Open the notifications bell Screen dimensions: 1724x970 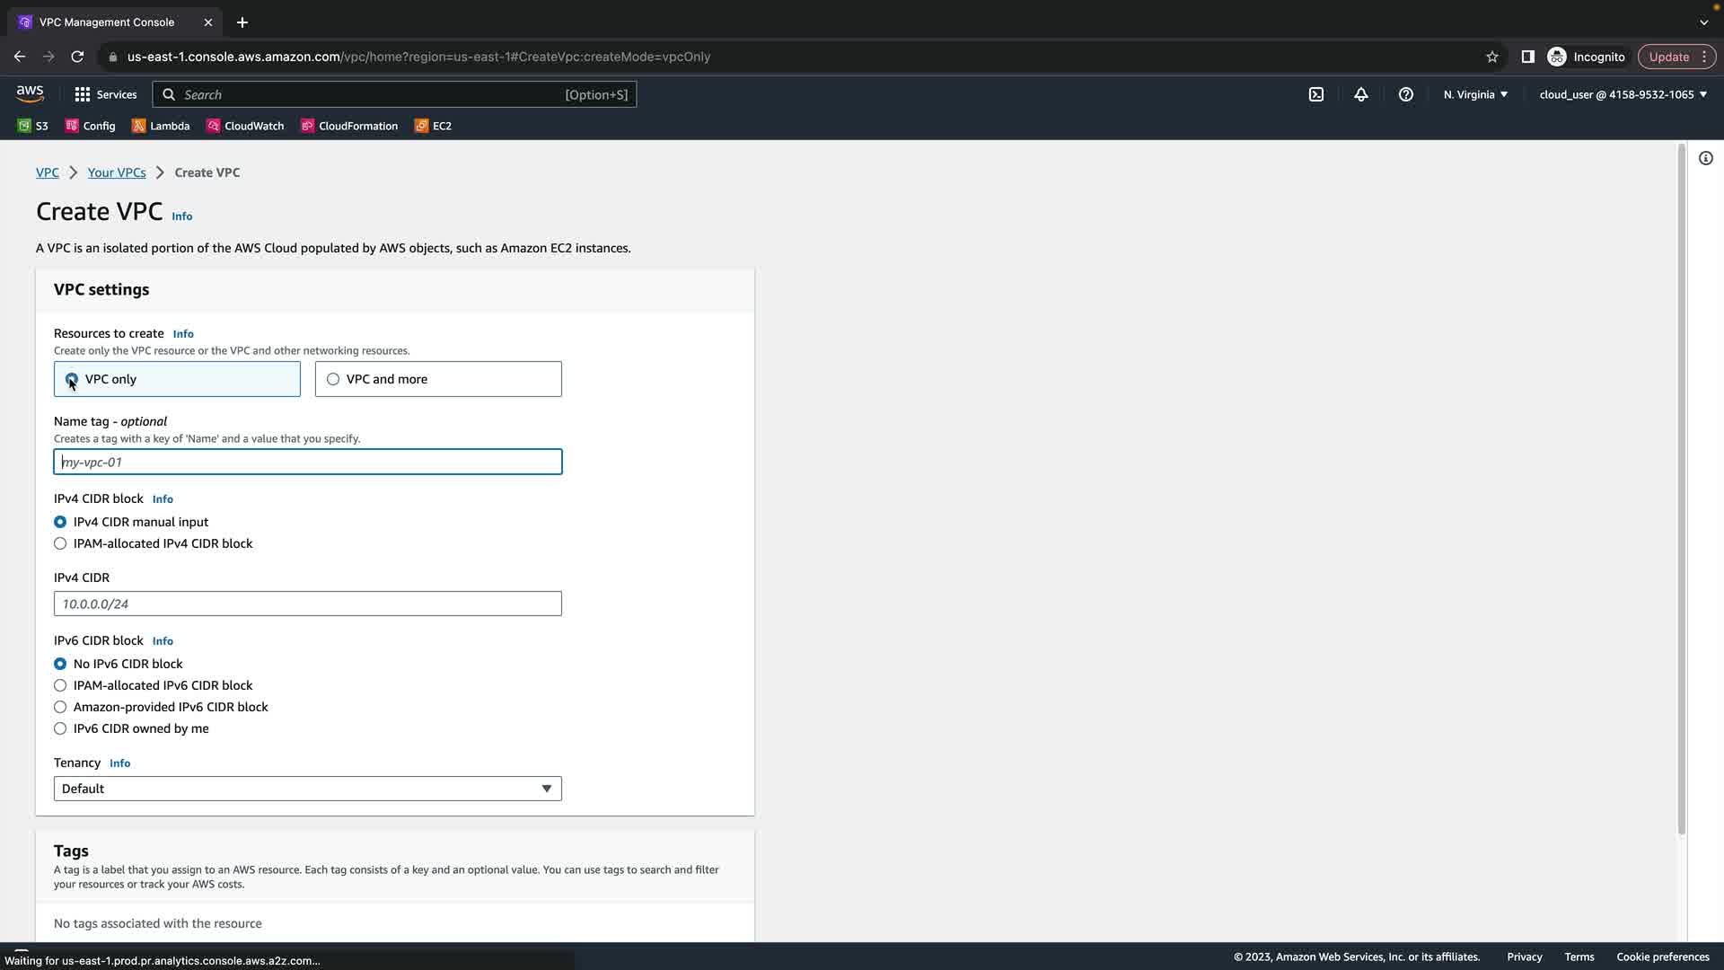(x=1361, y=94)
